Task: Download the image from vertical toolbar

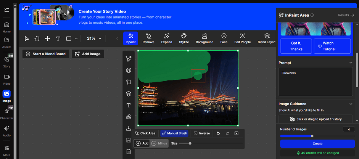Action: tap(129, 128)
